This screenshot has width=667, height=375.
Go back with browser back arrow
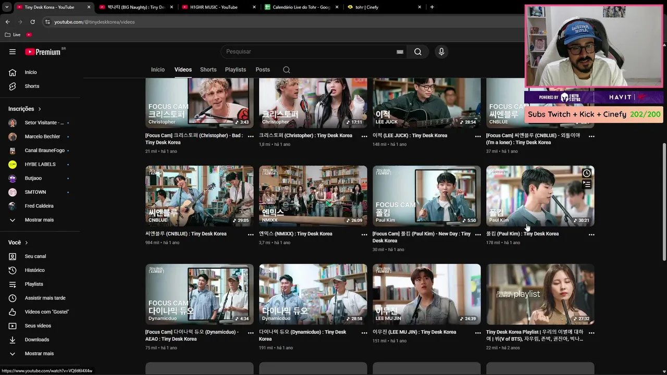(7, 22)
